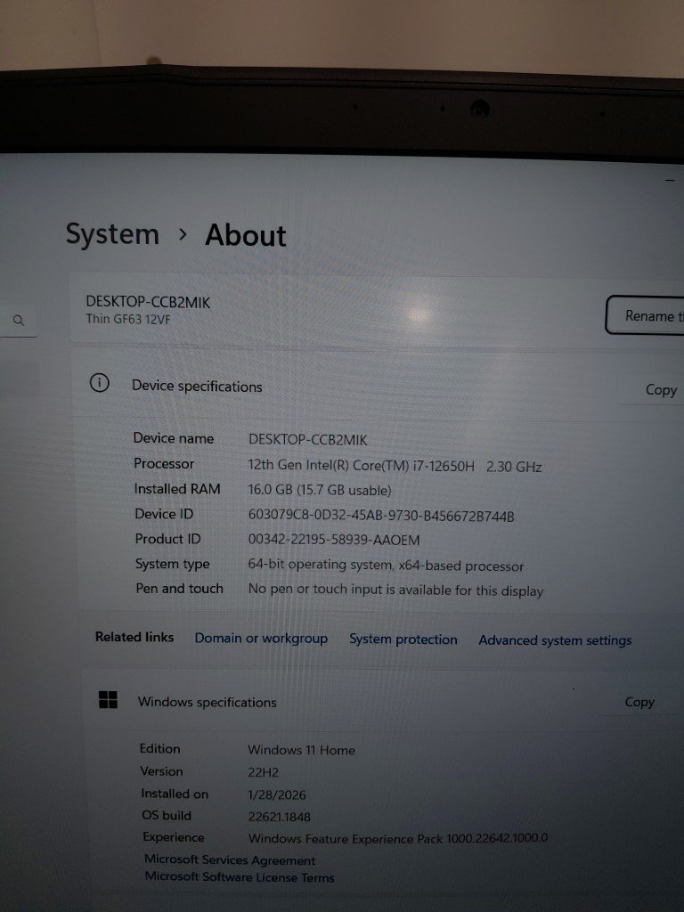Viewport: 684px width, 912px height.
Task: Click the Product ID value text
Action: pyautogui.click(x=333, y=540)
